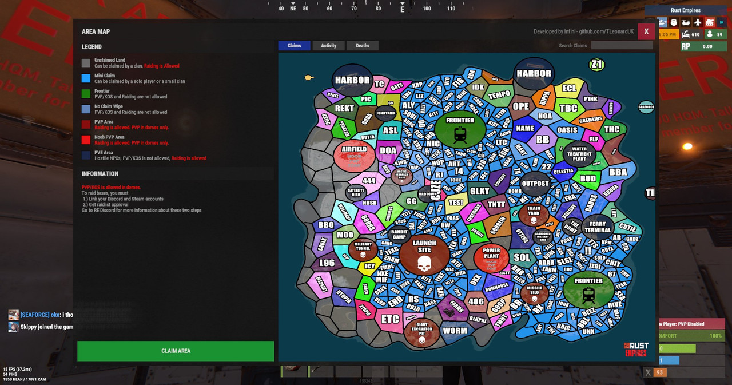732x385 pixels.
Task: Click the SEAFORCE oka chat message
Action: 47,315
